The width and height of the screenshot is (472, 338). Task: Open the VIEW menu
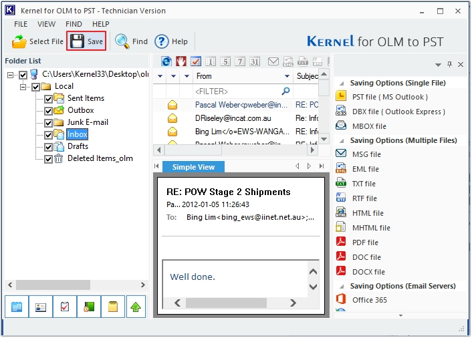(46, 24)
